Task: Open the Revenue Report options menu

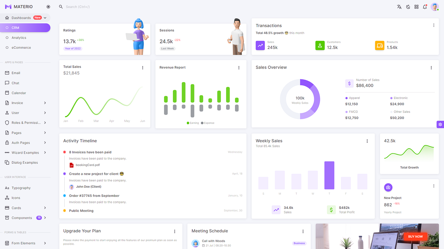Action: [x=239, y=68]
